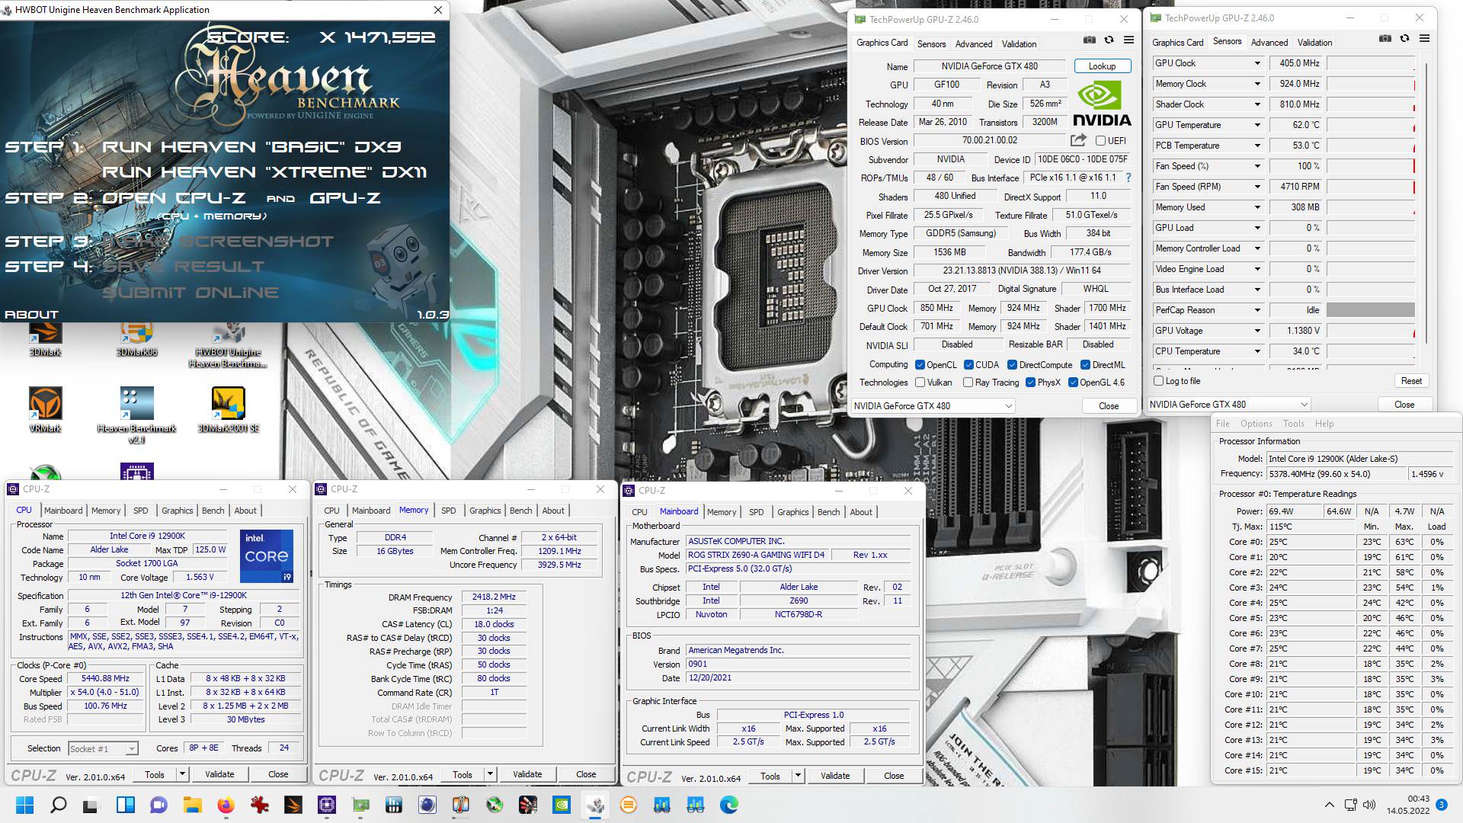The image size is (1463, 823).
Task: Click camera icon in GPU-Z Sensors window
Action: [1385, 38]
